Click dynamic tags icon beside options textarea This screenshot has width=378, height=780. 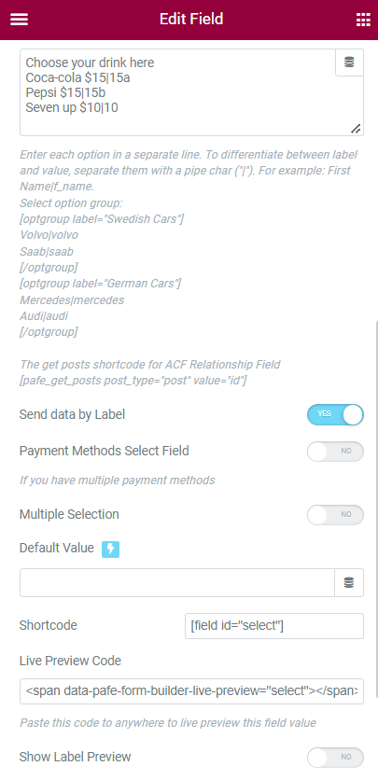(x=349, y=63)
